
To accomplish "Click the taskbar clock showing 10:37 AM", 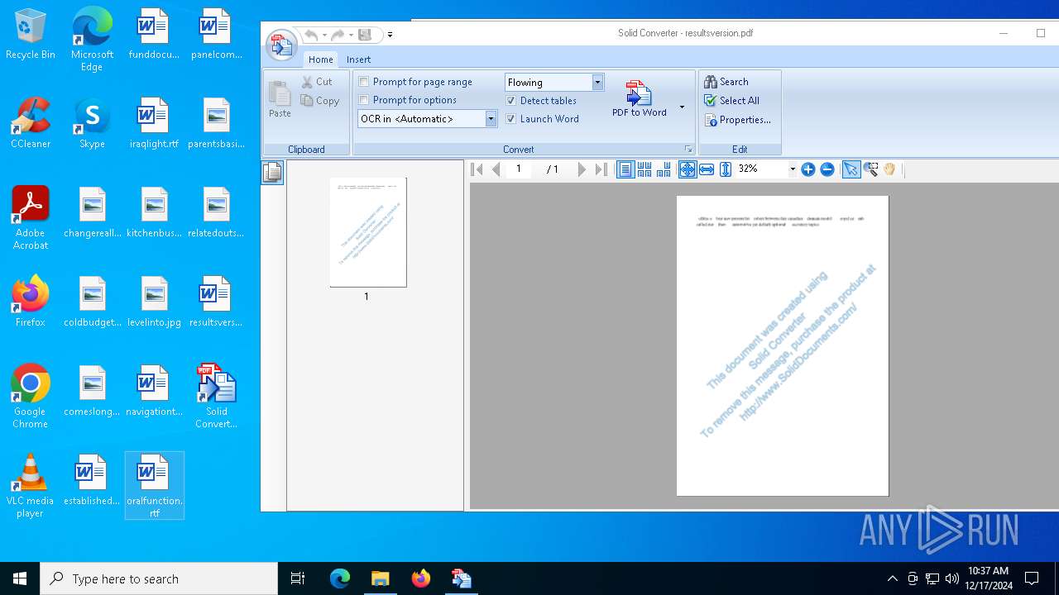I will point(988,578).
